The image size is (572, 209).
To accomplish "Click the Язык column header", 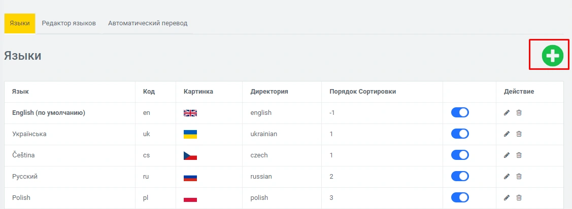I will [20, 92].
